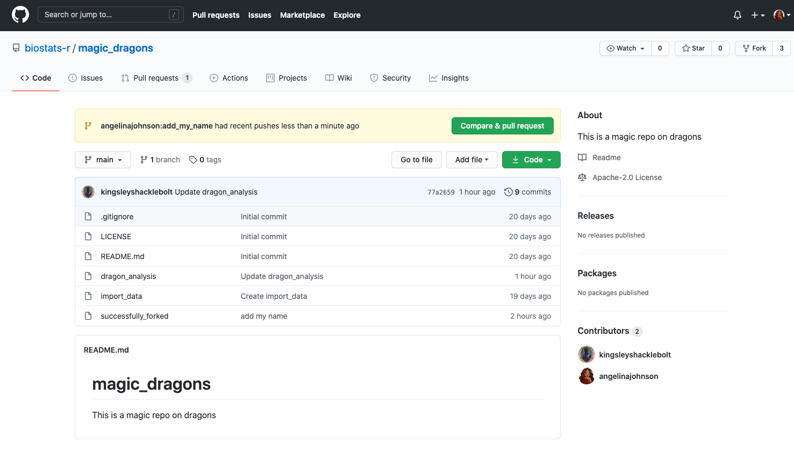Open the Create import_data commit message
794x451 pixels.
[274, 296]
